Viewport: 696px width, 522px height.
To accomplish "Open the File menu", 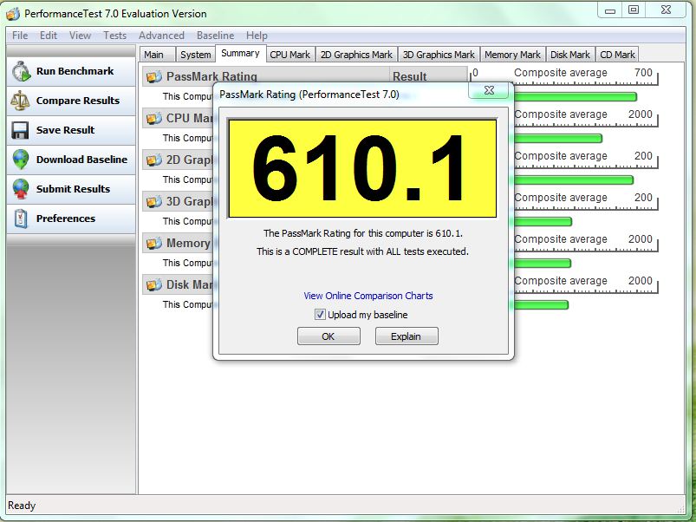I will pyautogui.click(x=20, y=36).
